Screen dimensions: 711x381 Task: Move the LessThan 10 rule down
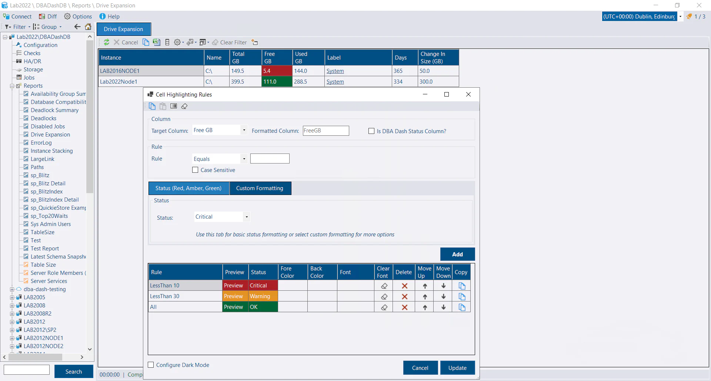click(x=444, y=286)
